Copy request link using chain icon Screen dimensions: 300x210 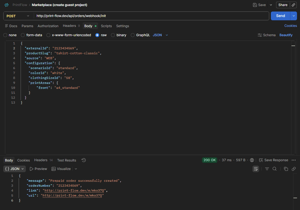[293, 5]
